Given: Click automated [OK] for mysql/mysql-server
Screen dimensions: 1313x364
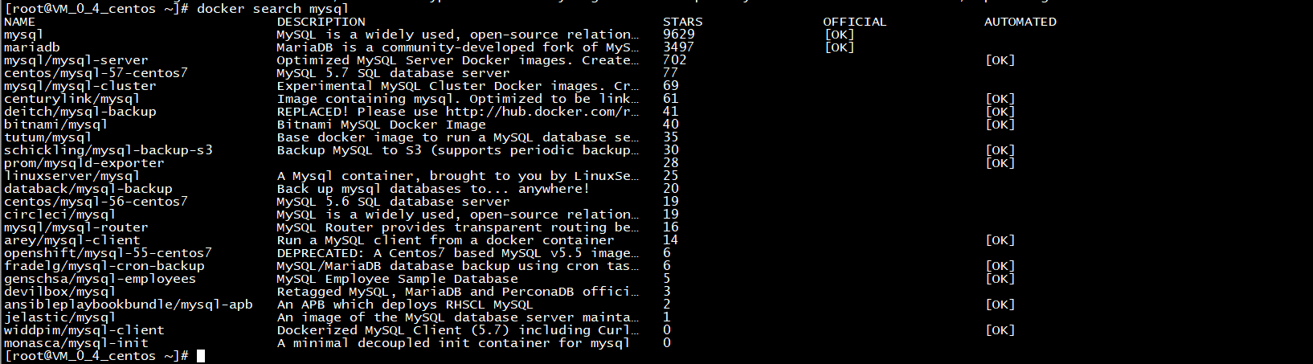Looking at the screenshot, I should click(1000, 60).
